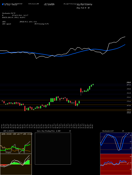This screenshot has height=175, width=132.
Task: Click the 199.36 price axis label
Action: tap(129, 89)
